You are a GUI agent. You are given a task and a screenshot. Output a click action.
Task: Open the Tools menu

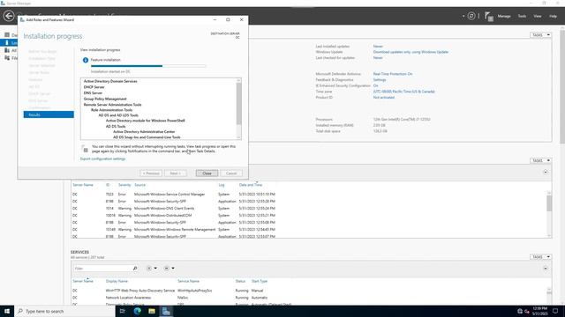tap(522, 16)
